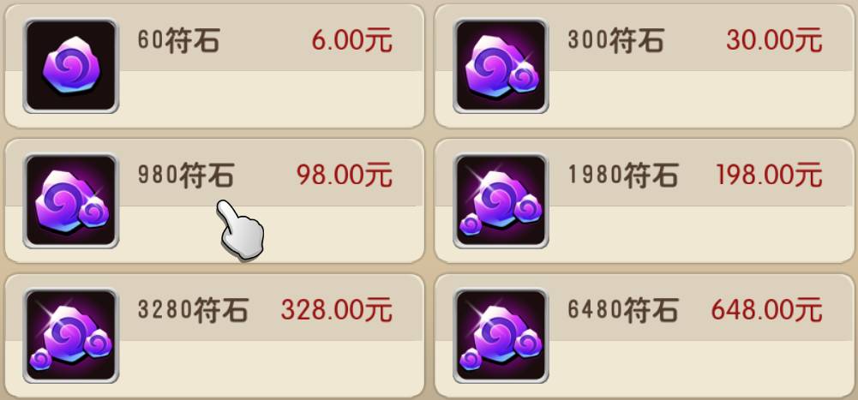Click the 60符石 single gem icon

[70, 66]
